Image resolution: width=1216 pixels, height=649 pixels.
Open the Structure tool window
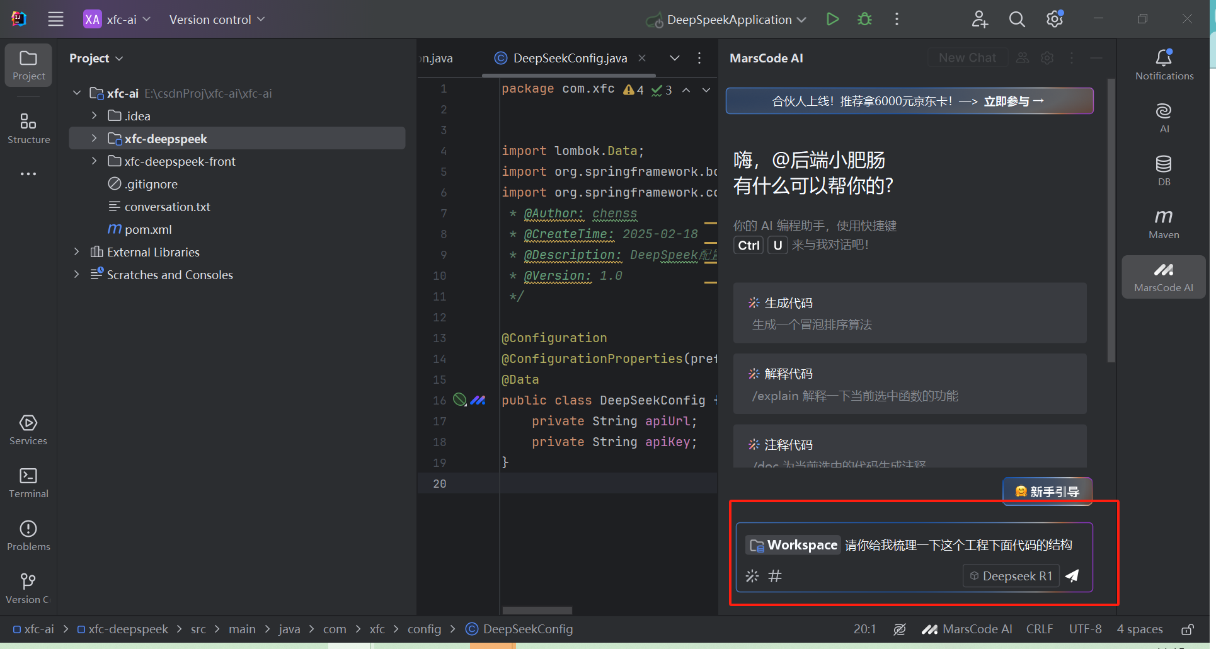click(x=28, y=128)
